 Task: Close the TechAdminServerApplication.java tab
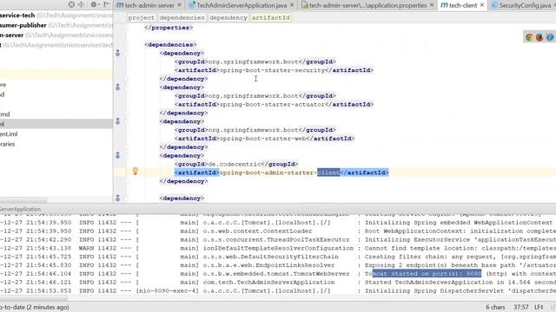pos(292,5)
